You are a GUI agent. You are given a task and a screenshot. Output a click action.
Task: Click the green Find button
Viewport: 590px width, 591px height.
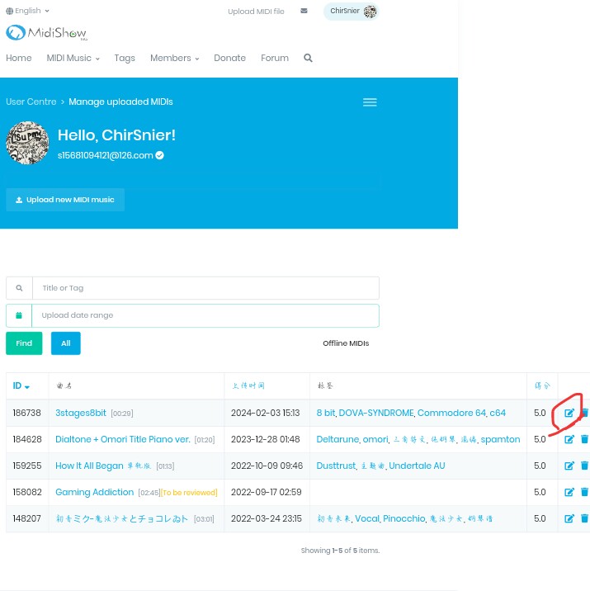click(x=24, y=343)
